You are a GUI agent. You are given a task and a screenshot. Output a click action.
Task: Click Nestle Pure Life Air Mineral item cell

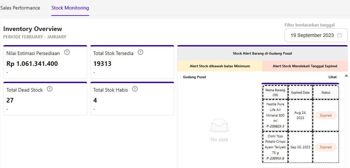click(x=275, y=115)
